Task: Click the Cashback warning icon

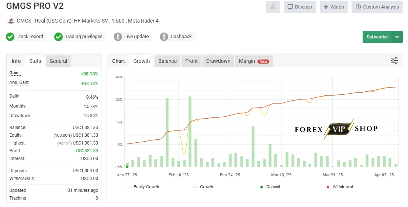Action: (164, 37)
